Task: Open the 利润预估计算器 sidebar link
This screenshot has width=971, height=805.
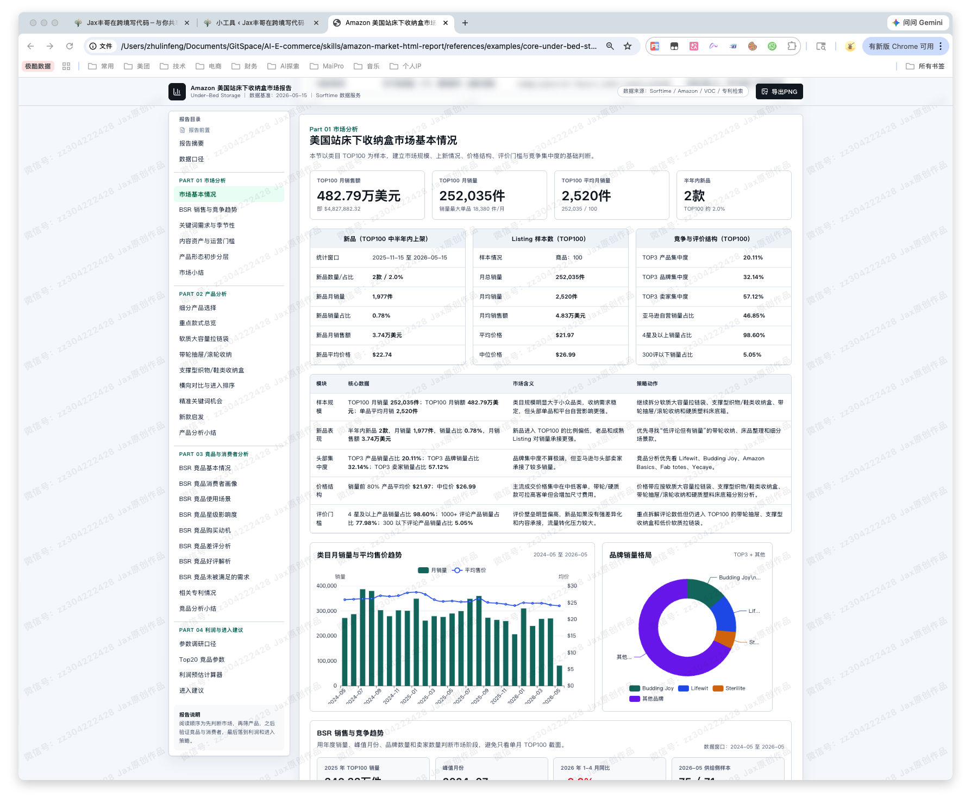Action: pos(201,675)
